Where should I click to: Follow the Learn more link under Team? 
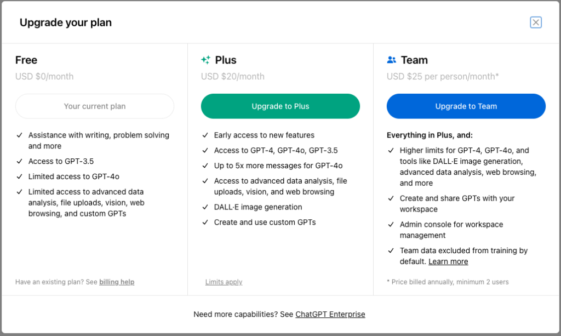tap(448, 261)
